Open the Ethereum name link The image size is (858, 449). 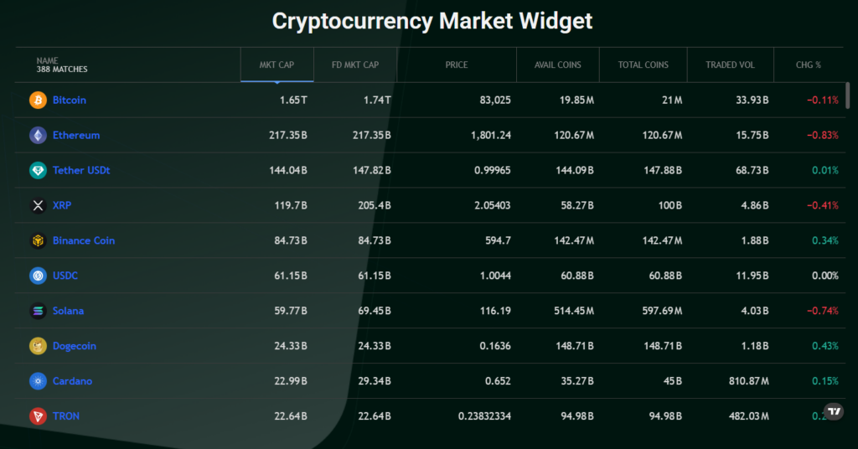(76, 136)
